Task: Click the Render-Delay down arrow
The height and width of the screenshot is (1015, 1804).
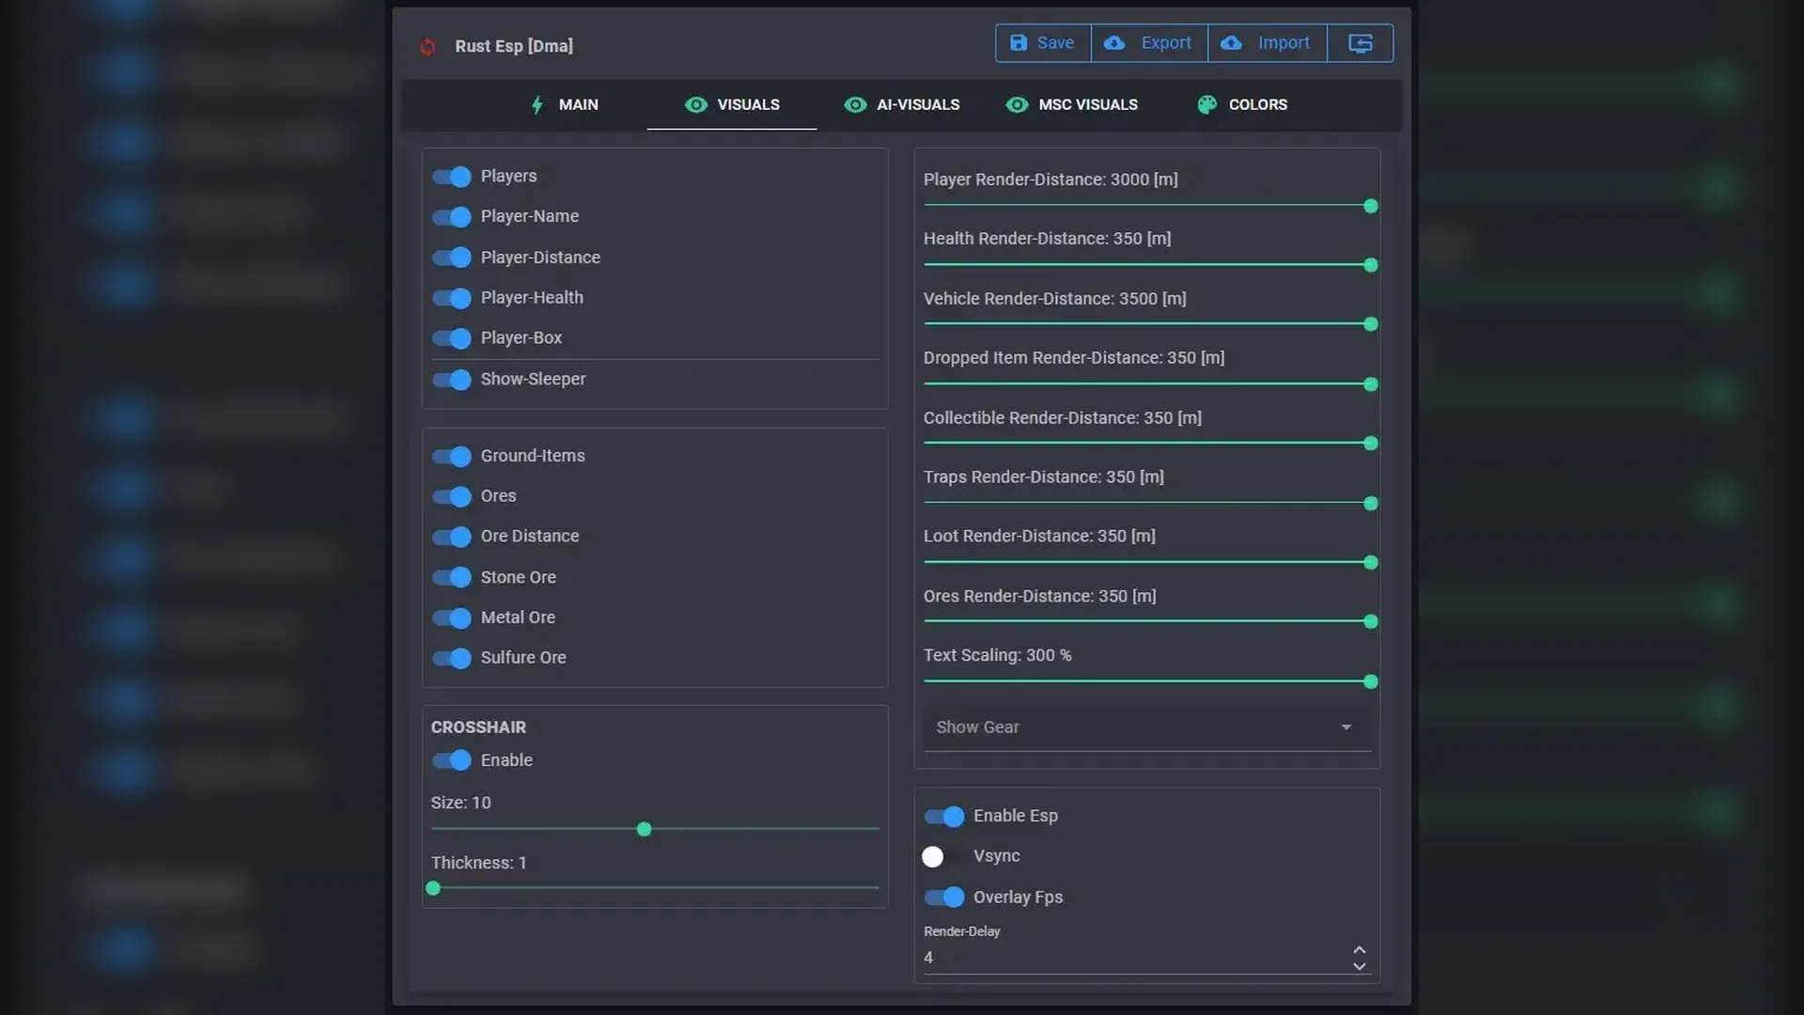Action: (x=1359, y=966)
